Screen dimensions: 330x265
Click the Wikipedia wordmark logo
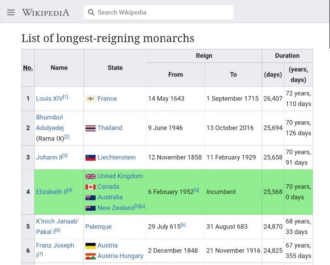tap(46, 12)
